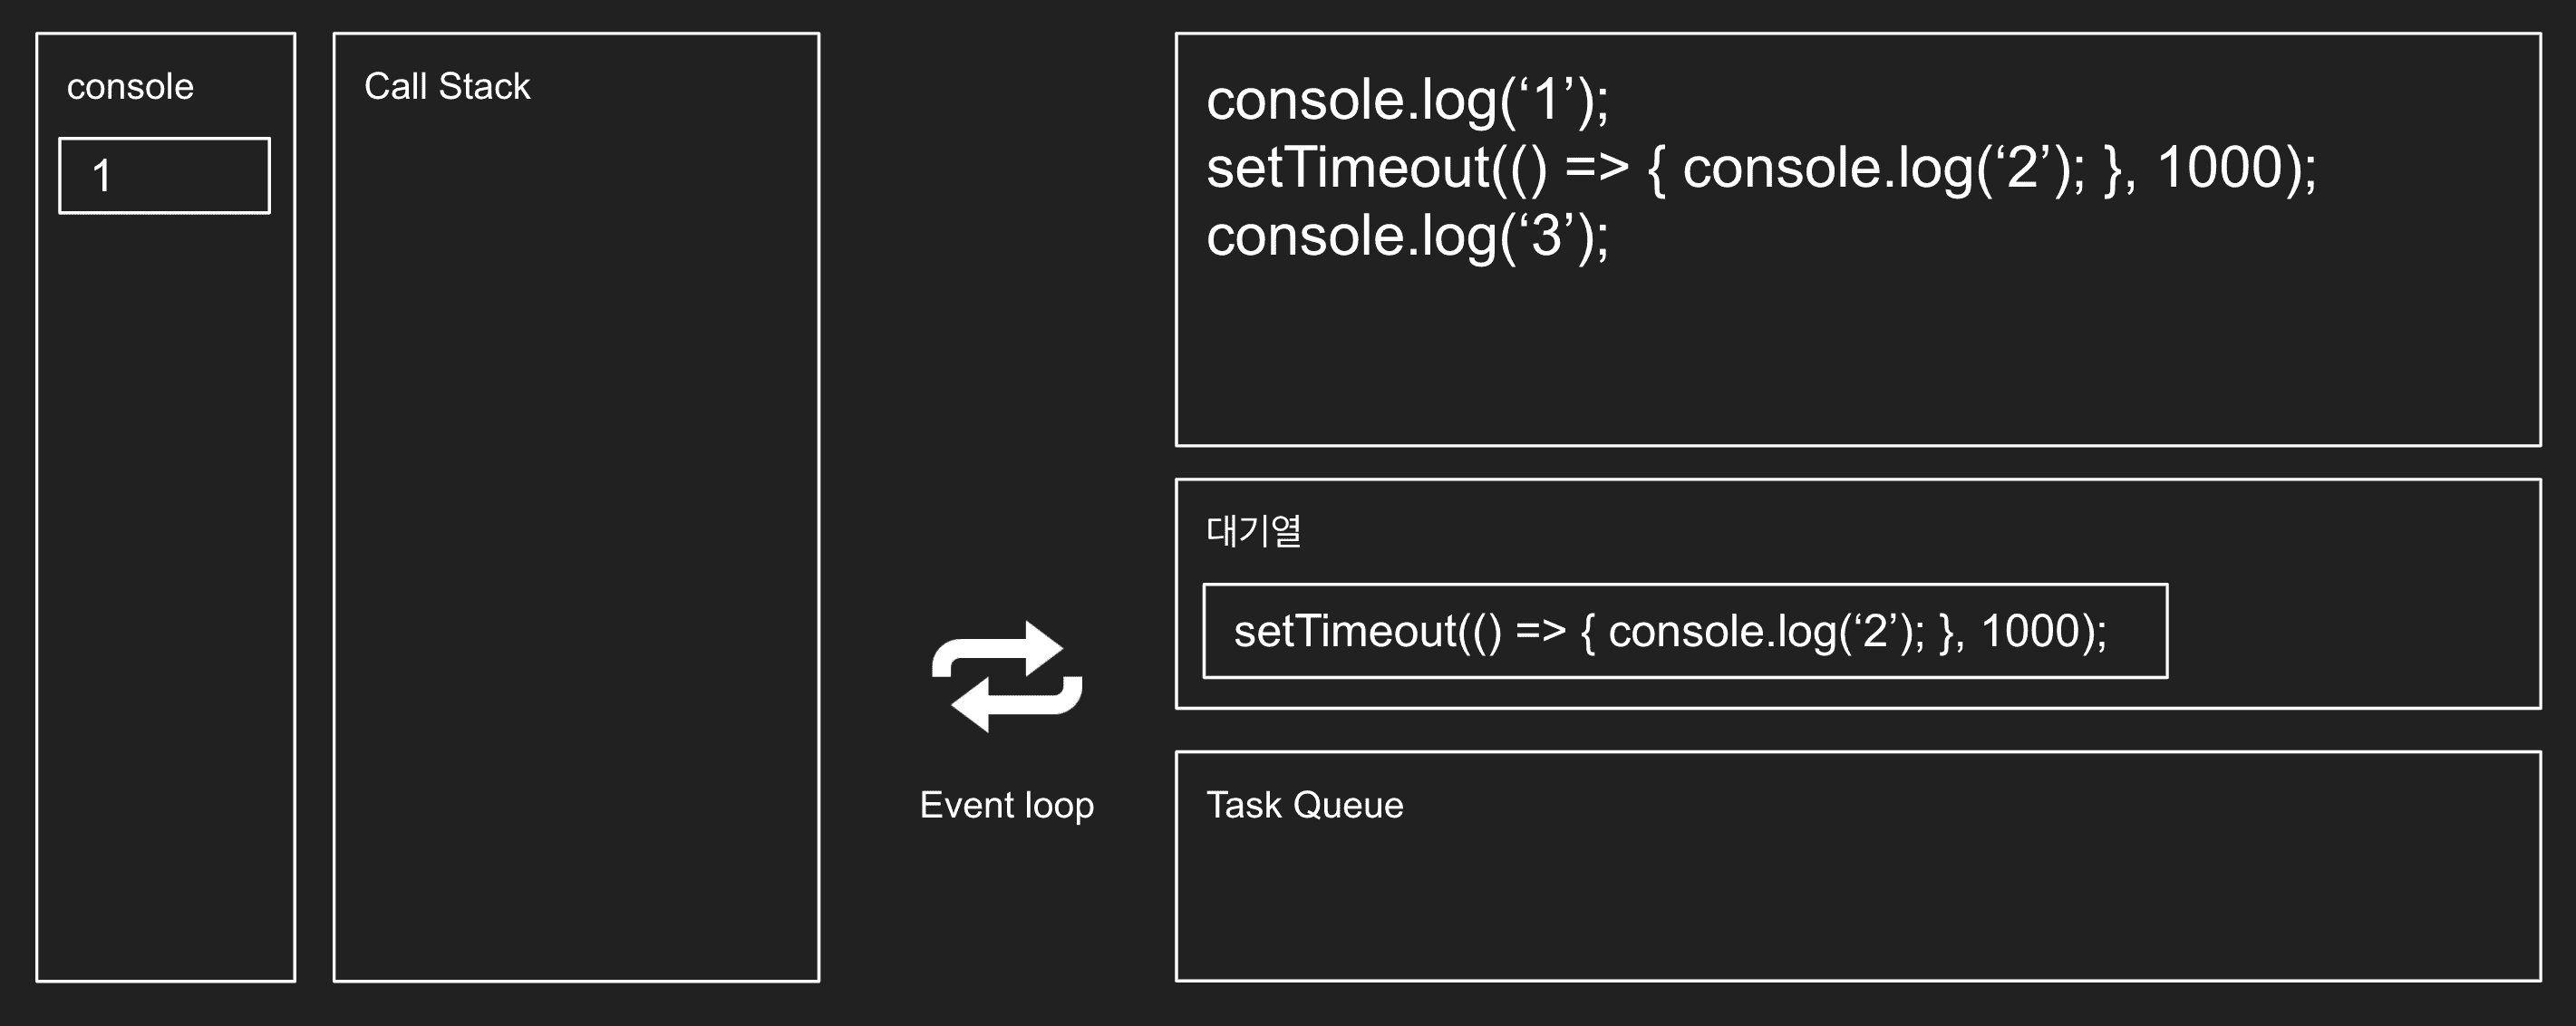Click the Event loop cycle arrows icon

coord(1006,676)
